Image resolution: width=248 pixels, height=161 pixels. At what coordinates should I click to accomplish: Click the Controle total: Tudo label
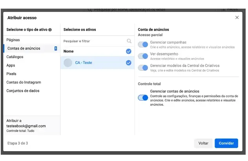point(20,131)
